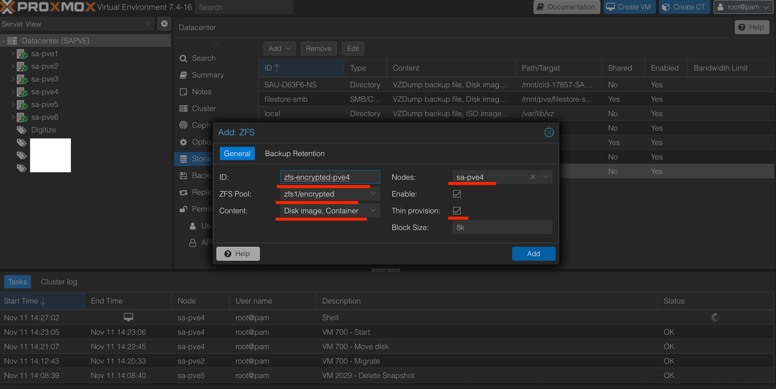Open the ZFS Pool dropdown
776x389 pixels.
click(373, 194)
